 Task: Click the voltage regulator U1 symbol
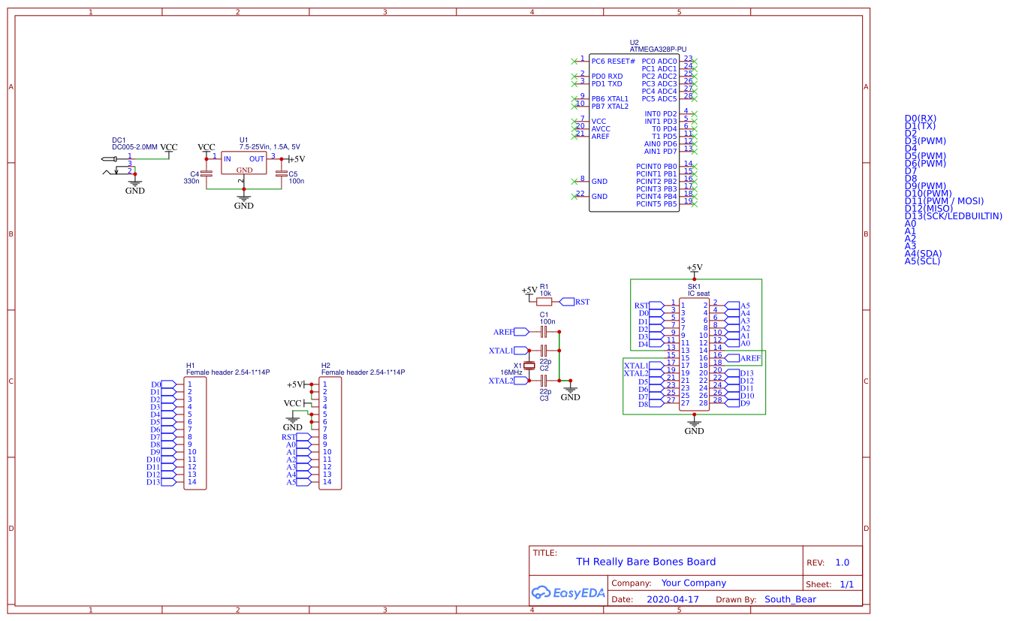243,161
